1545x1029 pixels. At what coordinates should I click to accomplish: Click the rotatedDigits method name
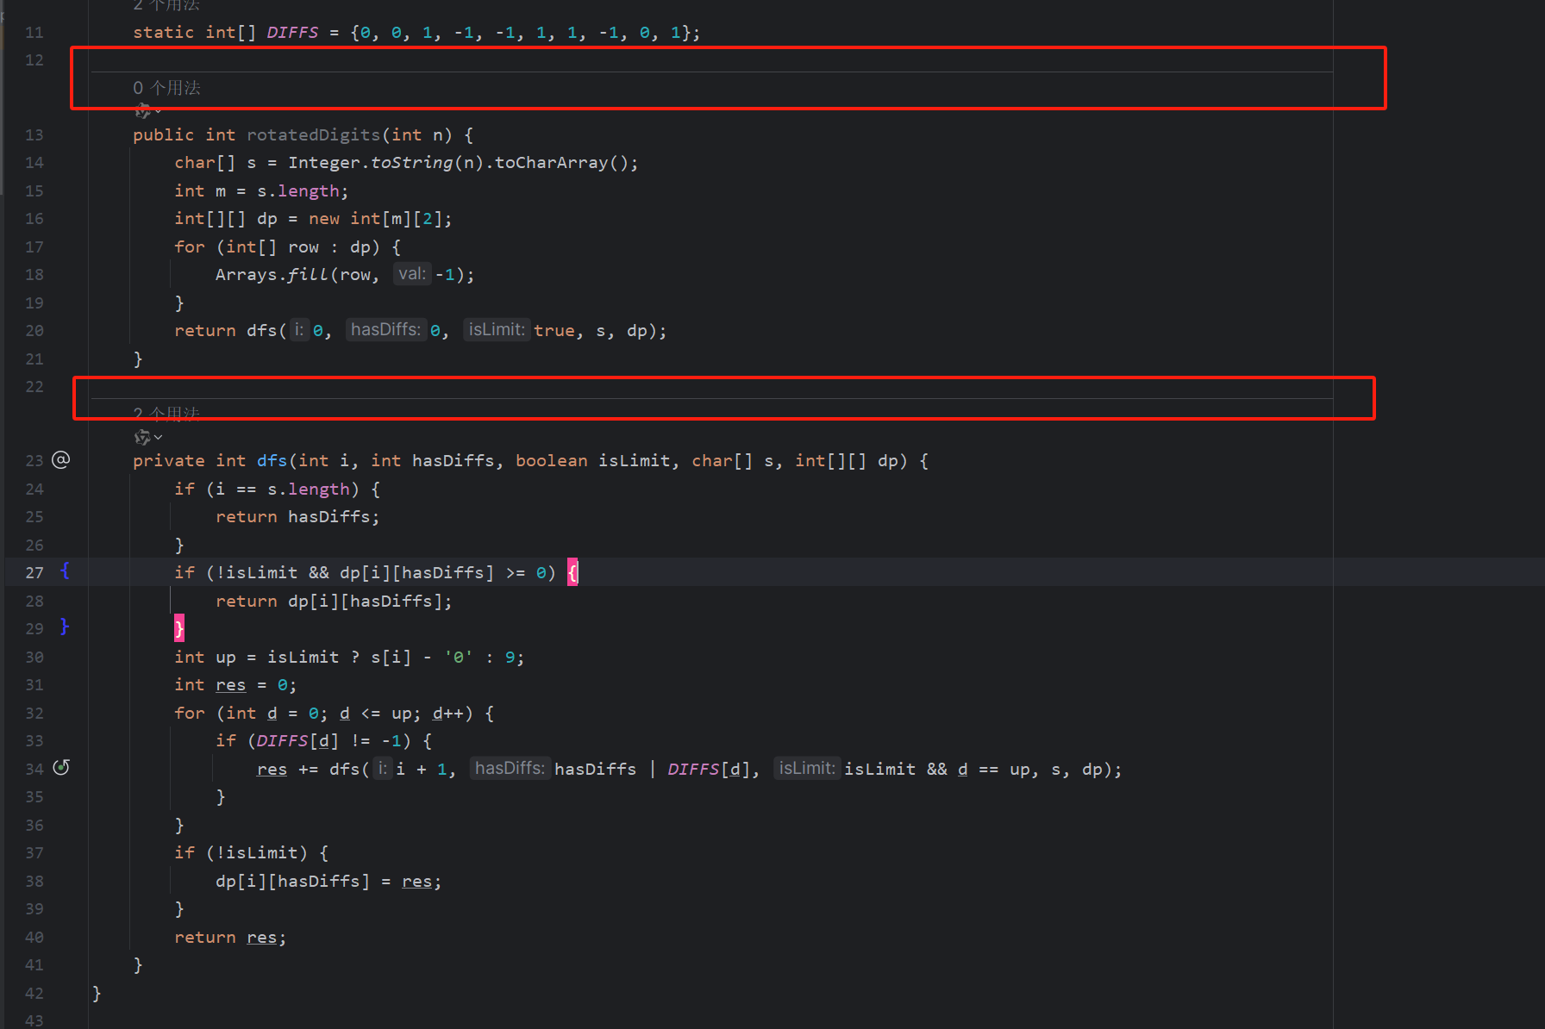pyautogui.click(x=314, y=135)
